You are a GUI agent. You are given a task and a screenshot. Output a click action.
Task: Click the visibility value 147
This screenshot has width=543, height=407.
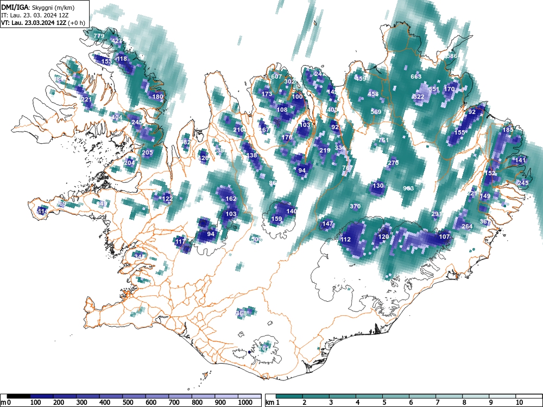327,224
